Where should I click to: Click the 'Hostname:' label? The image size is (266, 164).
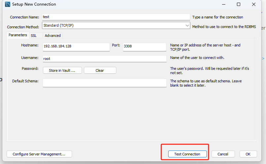tap(30, 45)
